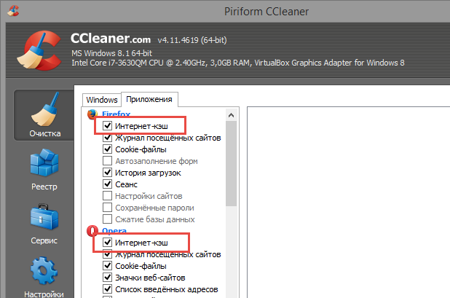Image resolution: width=450 pixels, height=298 pixels.
Task: Click the CCleaner.com title text
Action: click(x=111, y=39)
